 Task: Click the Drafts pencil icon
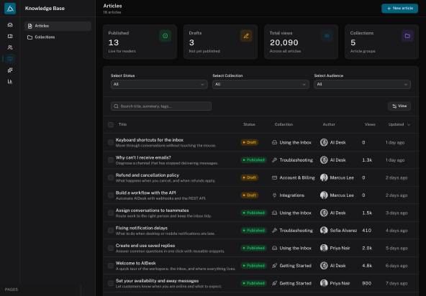(246, 36)
